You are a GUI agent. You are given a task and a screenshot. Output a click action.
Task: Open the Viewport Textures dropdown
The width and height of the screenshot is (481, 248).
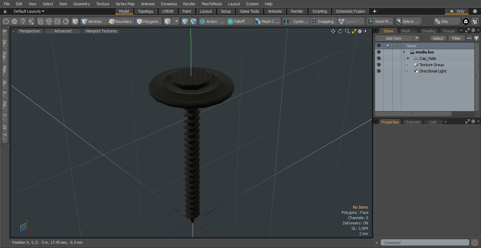[x=101, y=31]
